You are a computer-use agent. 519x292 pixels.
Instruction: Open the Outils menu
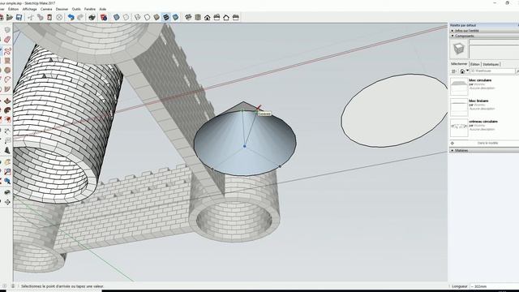(x=76, y=9)
